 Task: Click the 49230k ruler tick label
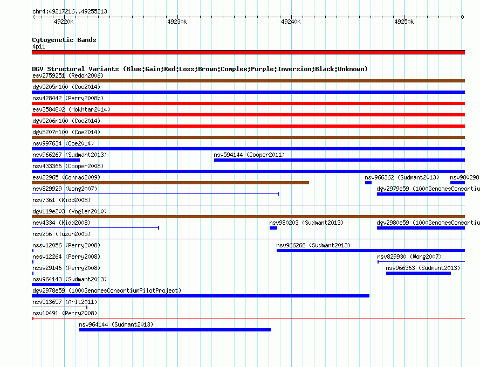(x=177, y=22)
